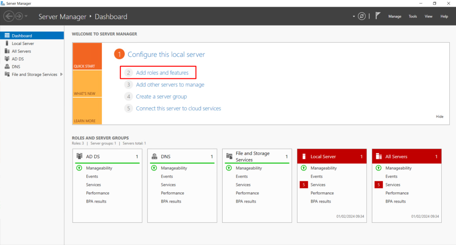This screenshot has width=456, height=245.
Task: Select the AD DS tile icon
Action: click(x=80, y=156)
